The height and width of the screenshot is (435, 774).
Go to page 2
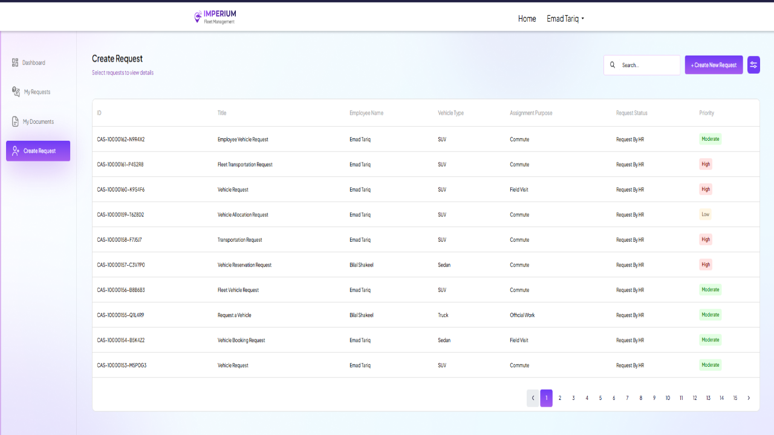[560, 398]
